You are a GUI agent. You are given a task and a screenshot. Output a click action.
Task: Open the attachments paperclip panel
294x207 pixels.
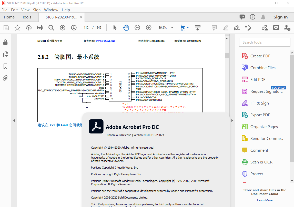pyautogui.click(x=5, y=78)
